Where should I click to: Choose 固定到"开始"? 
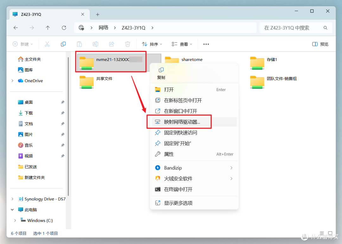[194, 143]
